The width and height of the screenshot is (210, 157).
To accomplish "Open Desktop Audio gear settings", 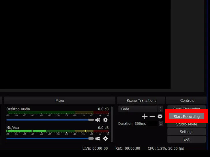I will coord(105,120).
